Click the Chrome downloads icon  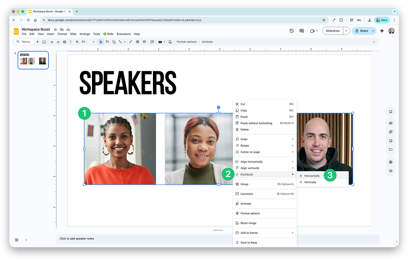point(369,20)
